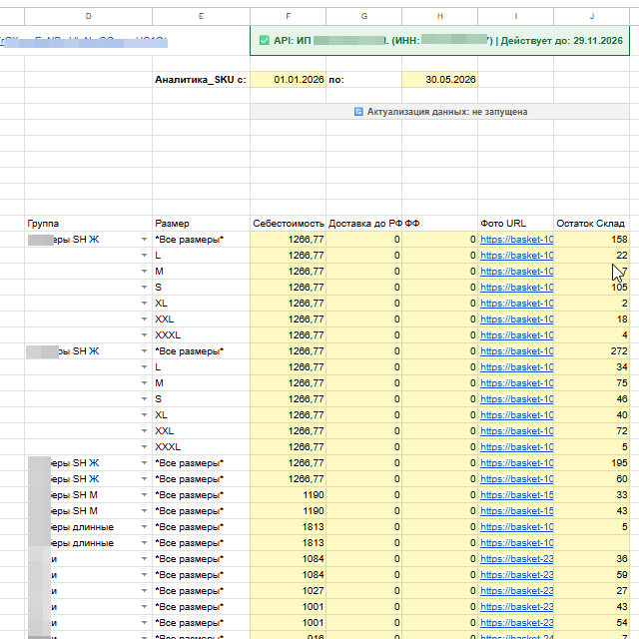
Task: Select the Остаток Склад header cell
Action: click(x=592, y=224)
